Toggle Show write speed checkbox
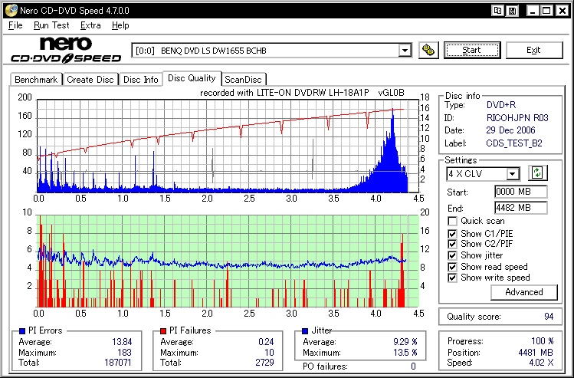Screen dimensions: 574x378 tap(452, 278)
